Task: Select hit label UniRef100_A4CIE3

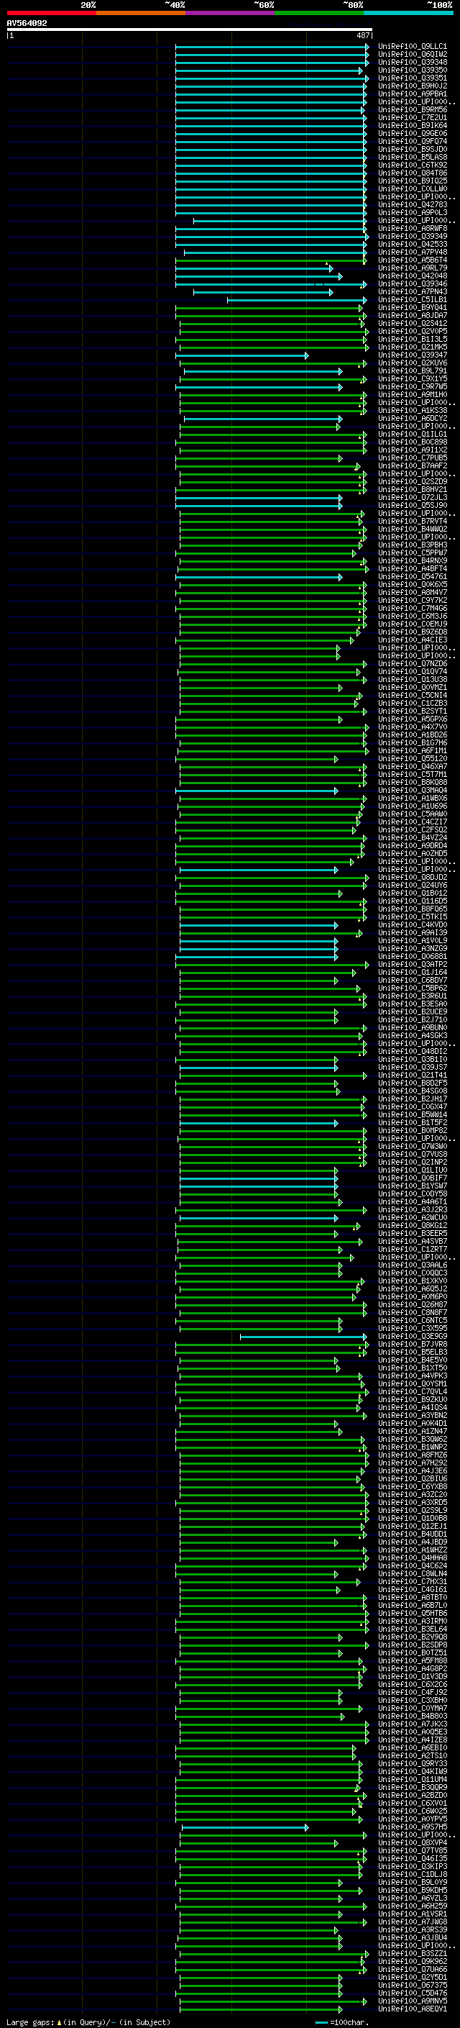Action: [x=412, y=640]
